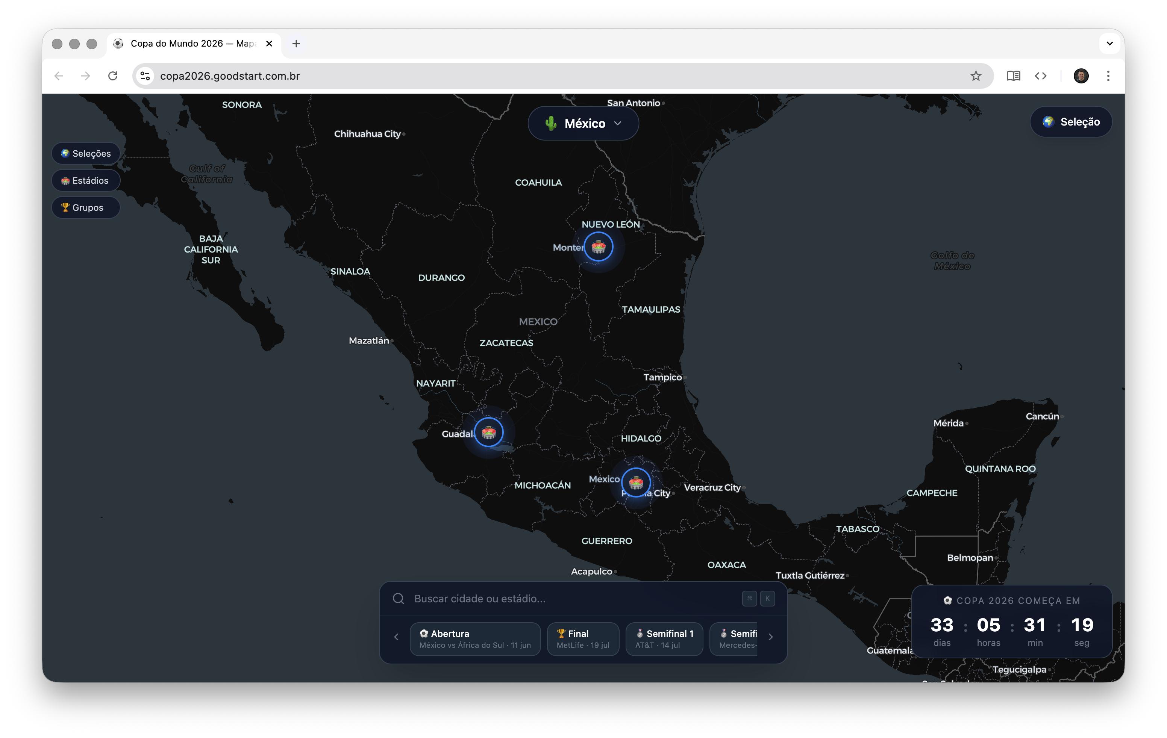
Task: Click the command key shortcut badge
Action: (749, 599)
